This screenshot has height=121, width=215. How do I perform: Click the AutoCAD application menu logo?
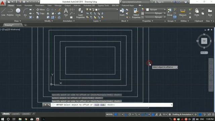coord(2,3)
